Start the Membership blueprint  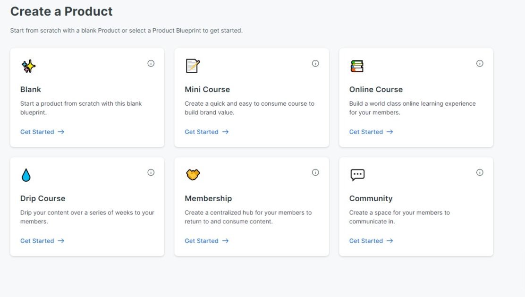pos(207,241)
